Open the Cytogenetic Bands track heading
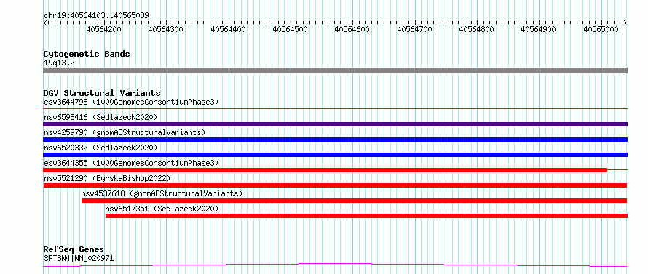The height and width of the screenshot is (274, 648). point(87,54)
